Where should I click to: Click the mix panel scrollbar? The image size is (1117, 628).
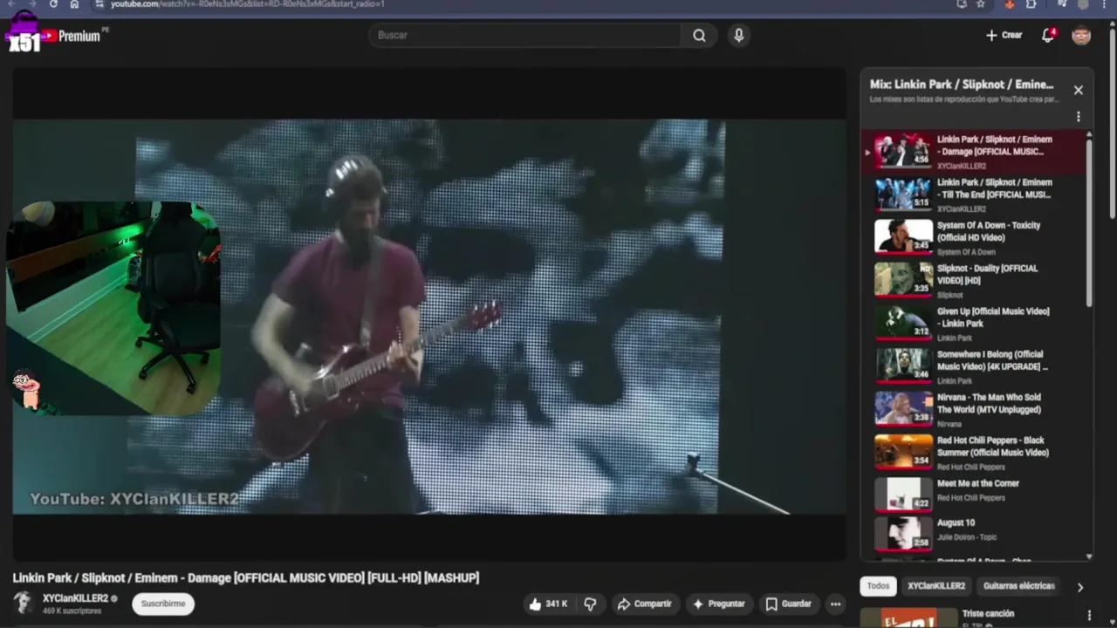1089,222
